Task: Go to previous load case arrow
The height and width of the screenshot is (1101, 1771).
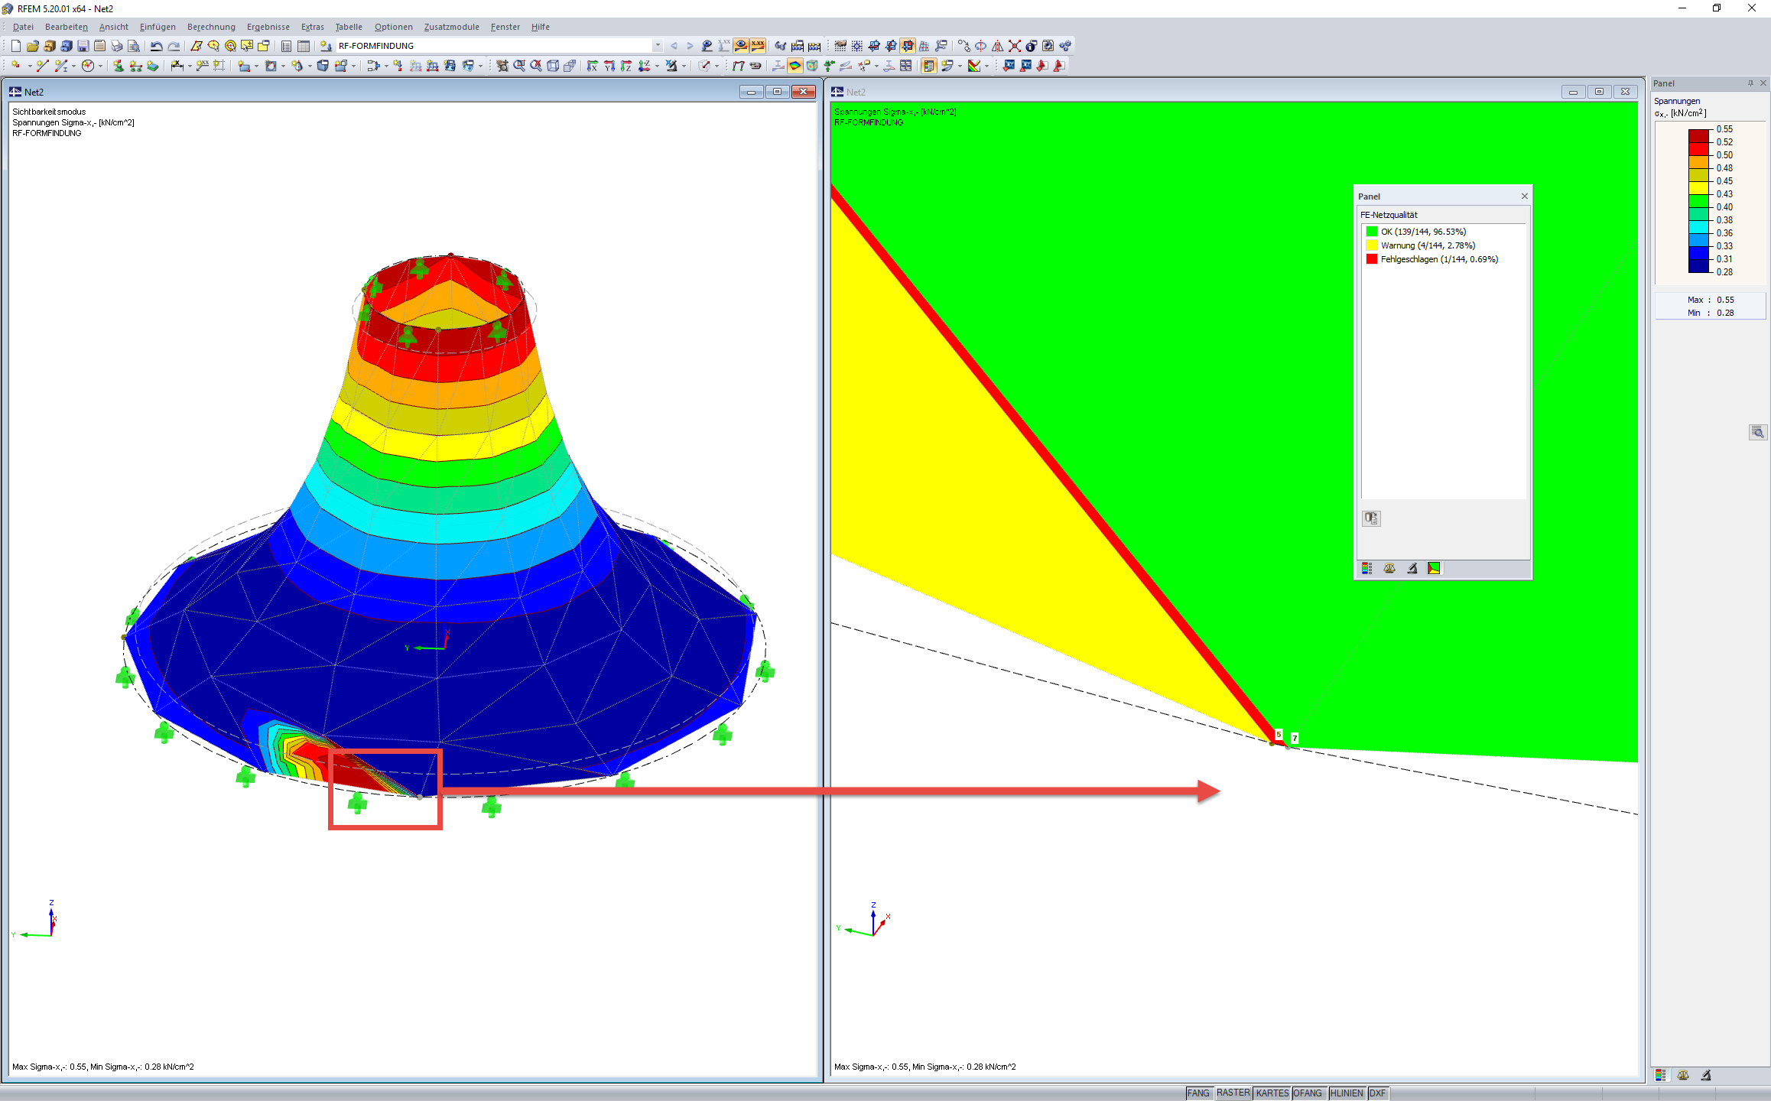Action: 674,46
